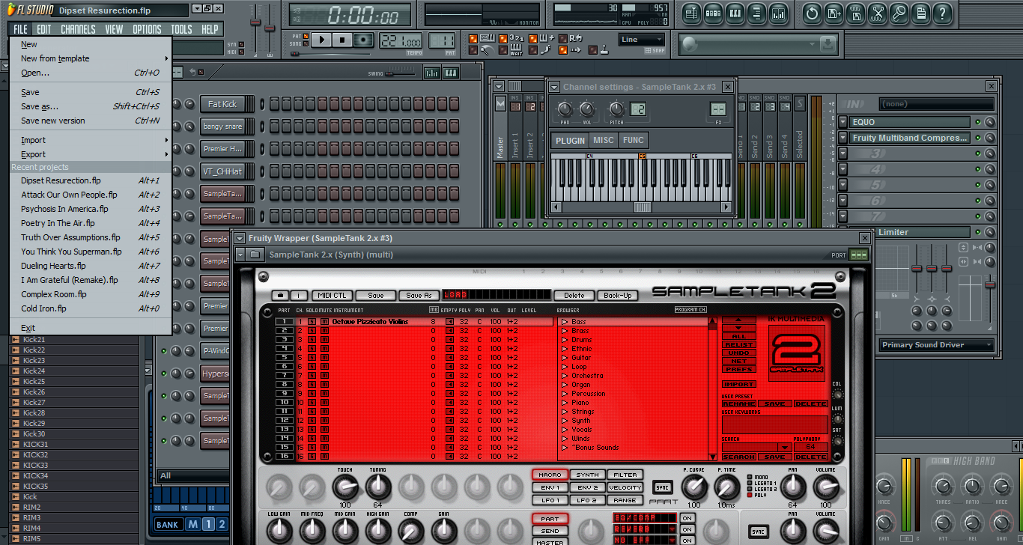Click the lock icon button in SampleTank

pos(280,296)
